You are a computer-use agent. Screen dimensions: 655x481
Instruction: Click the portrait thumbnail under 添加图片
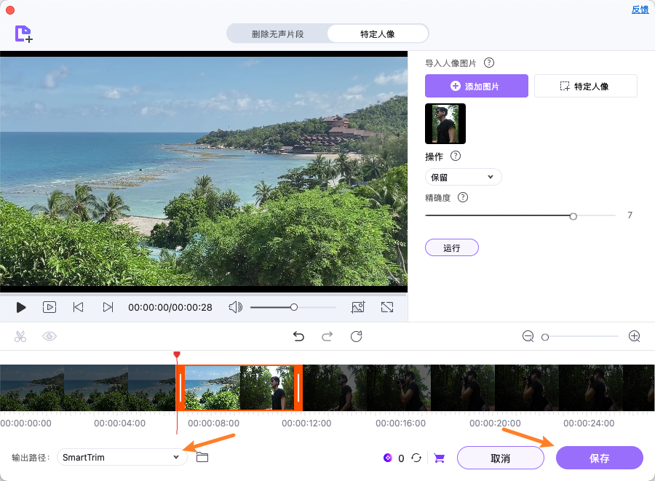(445, 124)
